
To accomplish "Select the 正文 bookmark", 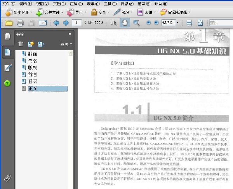I will 48,88.
